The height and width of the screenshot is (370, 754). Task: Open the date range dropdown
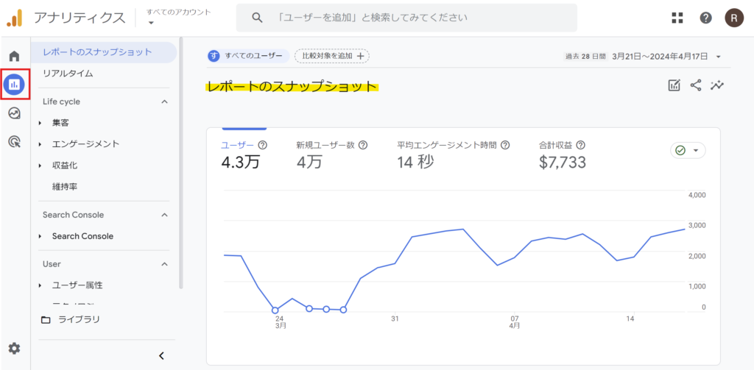[x=718, y=57]
